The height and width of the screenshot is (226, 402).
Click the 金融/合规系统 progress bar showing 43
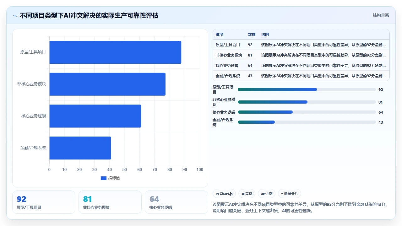pyautogui.click(x=307, y=122)
